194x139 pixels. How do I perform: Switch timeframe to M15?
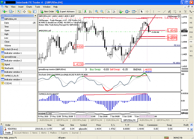pyautogui.click(x=191, y=28)
